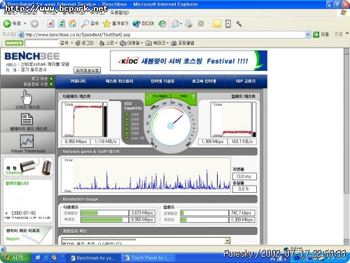Click the result text box scroll-up arrow
This screenshot has height=263, width=350.
tap(227, 241)
